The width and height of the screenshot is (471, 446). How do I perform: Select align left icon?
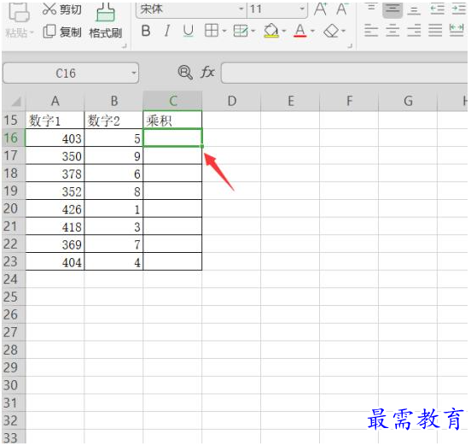tap(371, 31)
